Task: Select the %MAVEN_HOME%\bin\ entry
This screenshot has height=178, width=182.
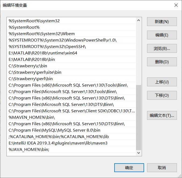Action: coord(71,117)
